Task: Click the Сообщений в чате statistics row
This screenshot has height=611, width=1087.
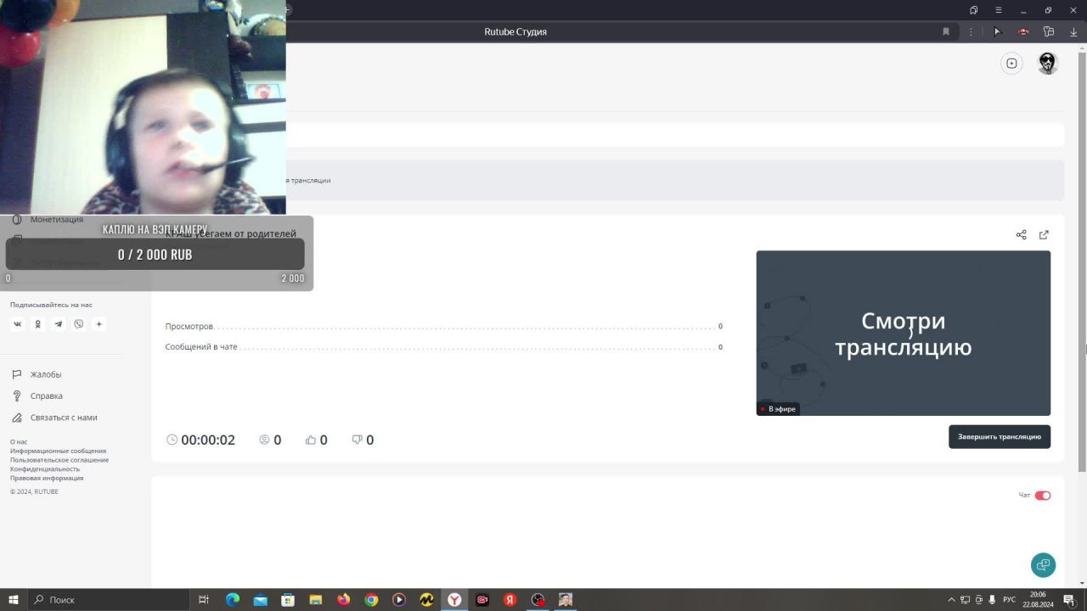Action: [444, 347]
